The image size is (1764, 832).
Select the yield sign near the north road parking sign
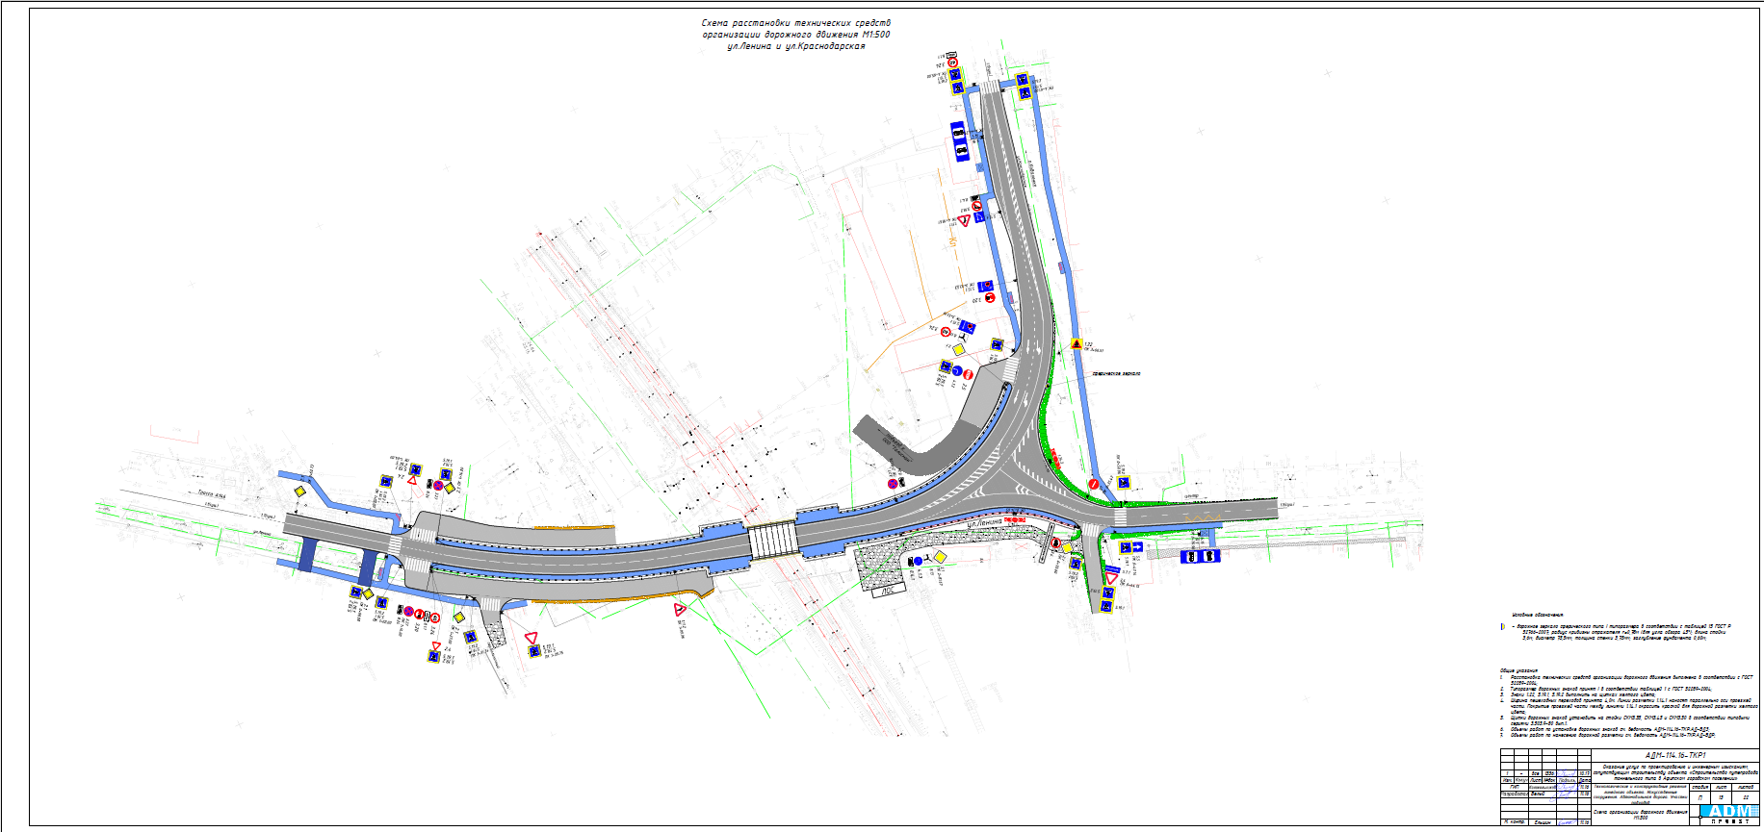coord(964,220)
